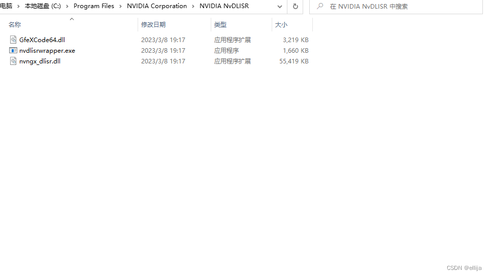Sort by 类型 column header
This screenshot has height=276, width=489.
(x=220, y=25)
